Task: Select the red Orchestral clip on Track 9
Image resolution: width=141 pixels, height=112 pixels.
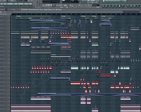Action: point(66,48)
